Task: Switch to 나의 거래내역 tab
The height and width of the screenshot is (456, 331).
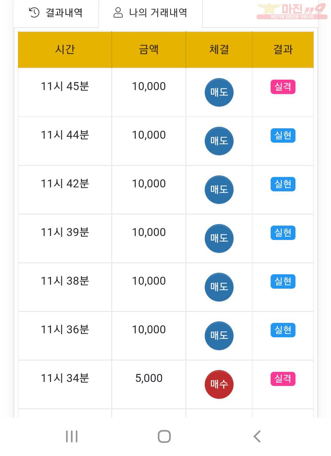Action: [150, 13]
